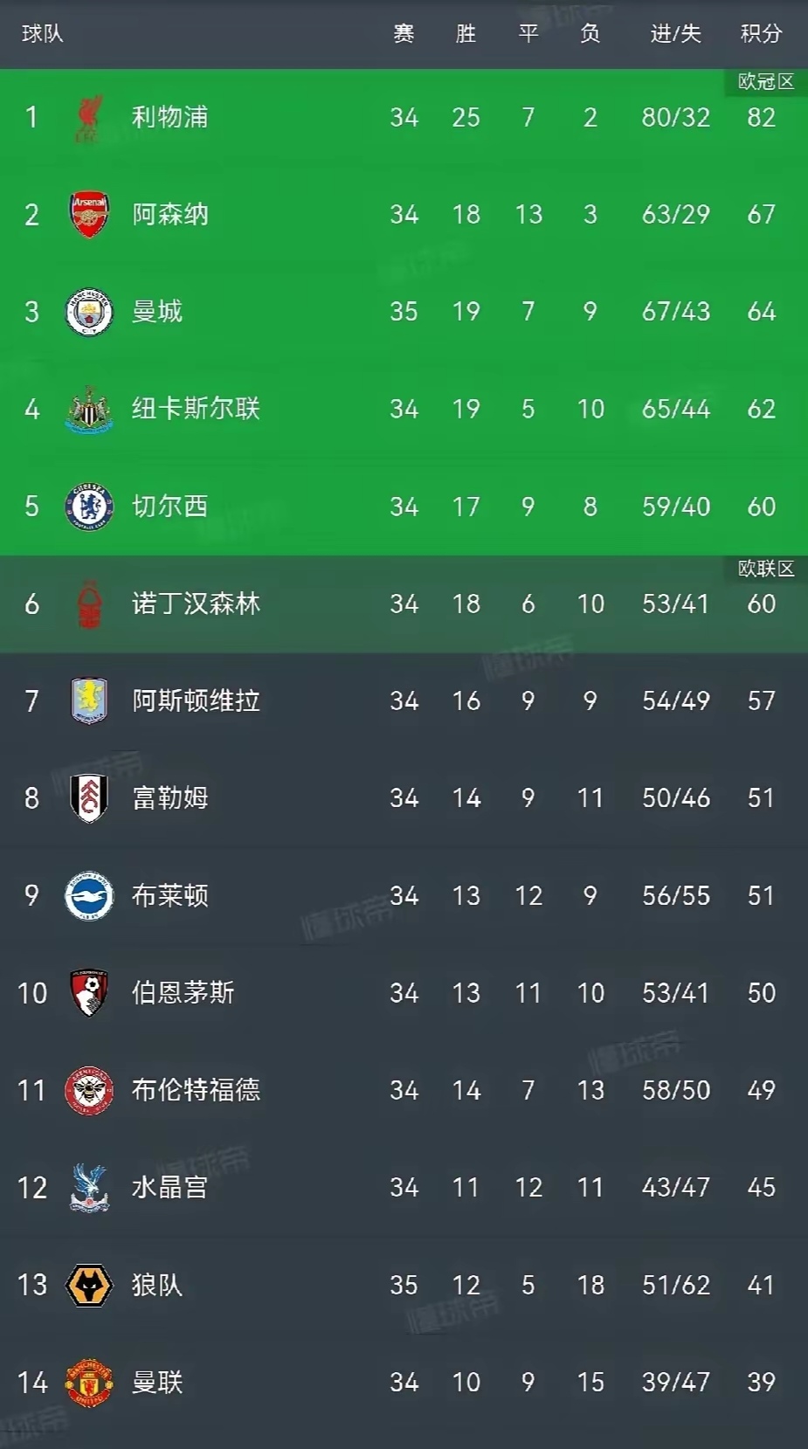Open the 利物浦 team name link

pos(169,117)
